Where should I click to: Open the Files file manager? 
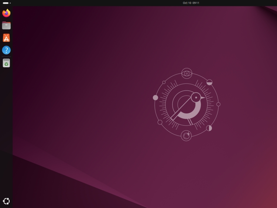tap(6, 25)
